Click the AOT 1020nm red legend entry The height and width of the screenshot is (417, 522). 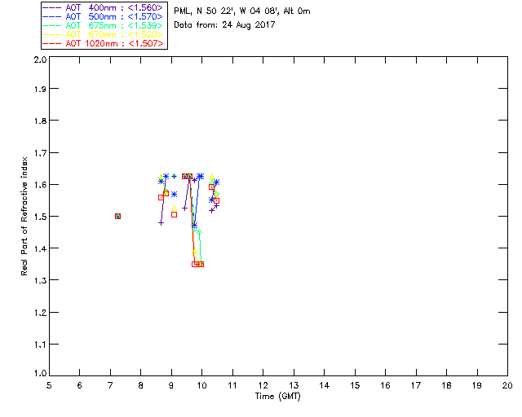pyautogui.click(x=104, y=43)
